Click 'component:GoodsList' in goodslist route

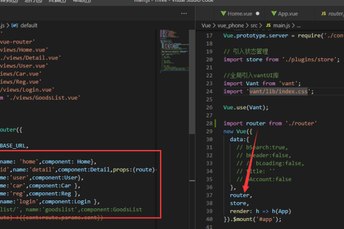[x=111, y=210]
